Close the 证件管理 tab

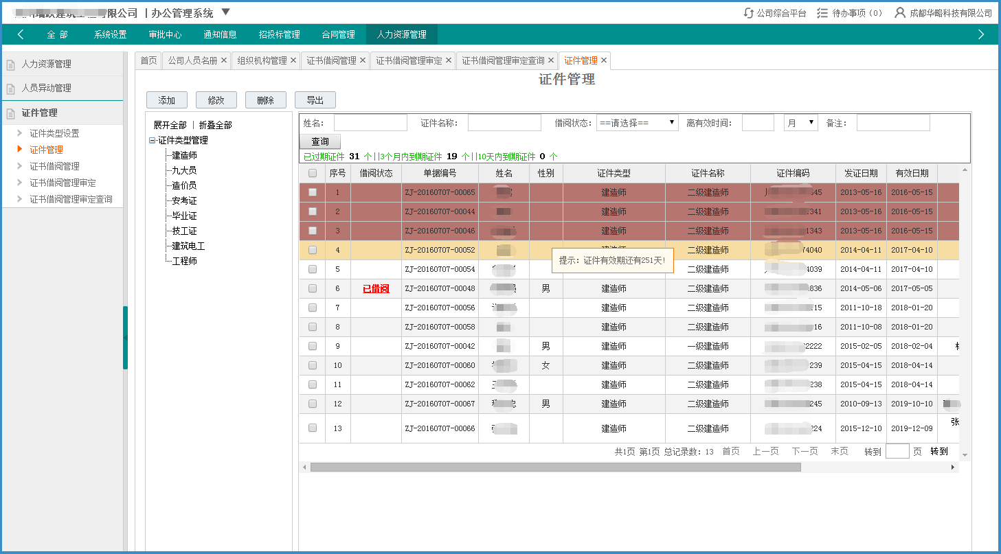604,60
